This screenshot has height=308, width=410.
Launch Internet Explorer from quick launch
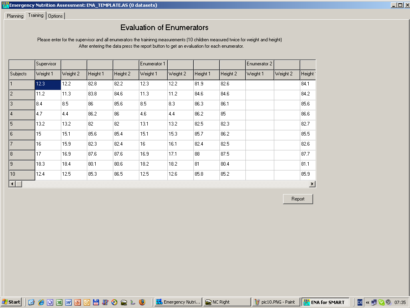point(40,302)
